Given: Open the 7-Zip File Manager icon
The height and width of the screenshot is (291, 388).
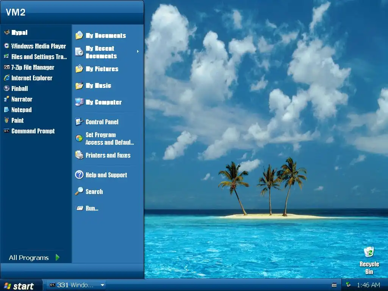Looking at the screenshot, I should (x=7, y=67).
